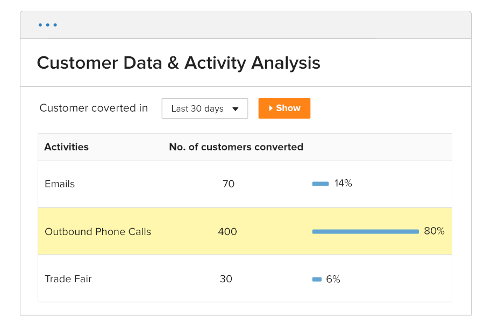The image size is (491, 322).
Task: Click the Customer Data & Activity Analysis title
Action: coord(179,63)
